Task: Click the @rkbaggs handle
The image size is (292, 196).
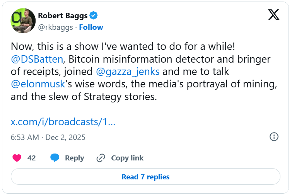Action: coord(56,27)
